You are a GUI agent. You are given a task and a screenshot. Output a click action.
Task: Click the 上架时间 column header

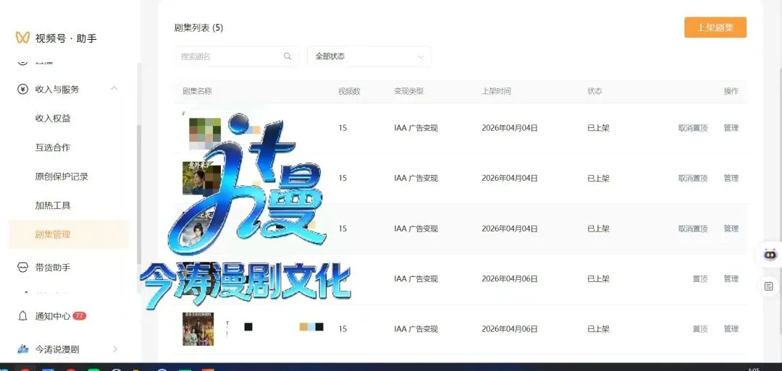coord(496,91)
